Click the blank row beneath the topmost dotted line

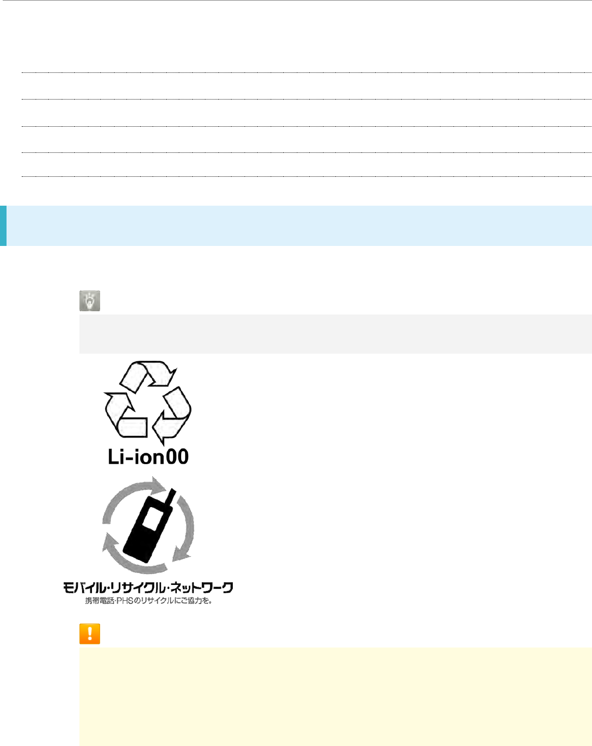(x=306, y=86)
